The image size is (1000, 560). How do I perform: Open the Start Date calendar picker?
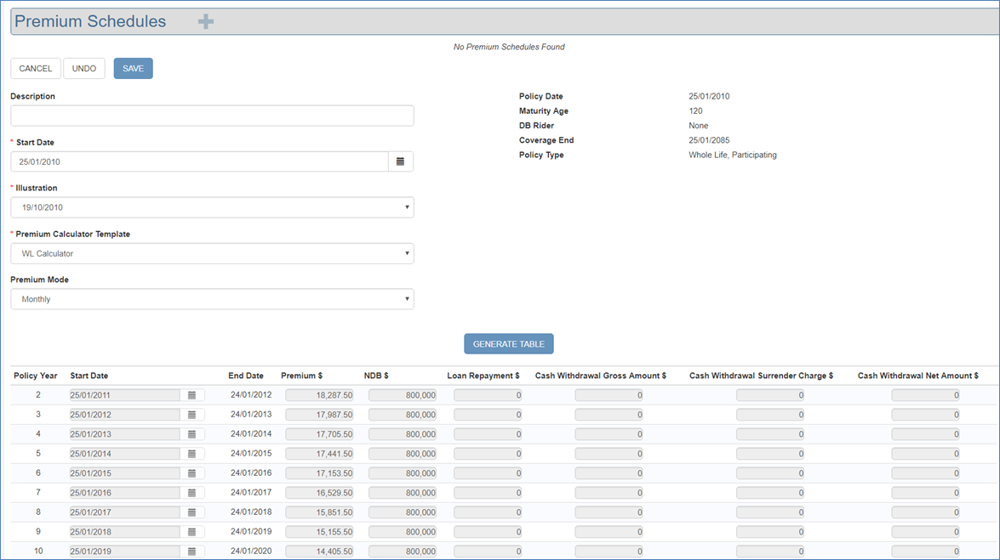pos(400,161)
